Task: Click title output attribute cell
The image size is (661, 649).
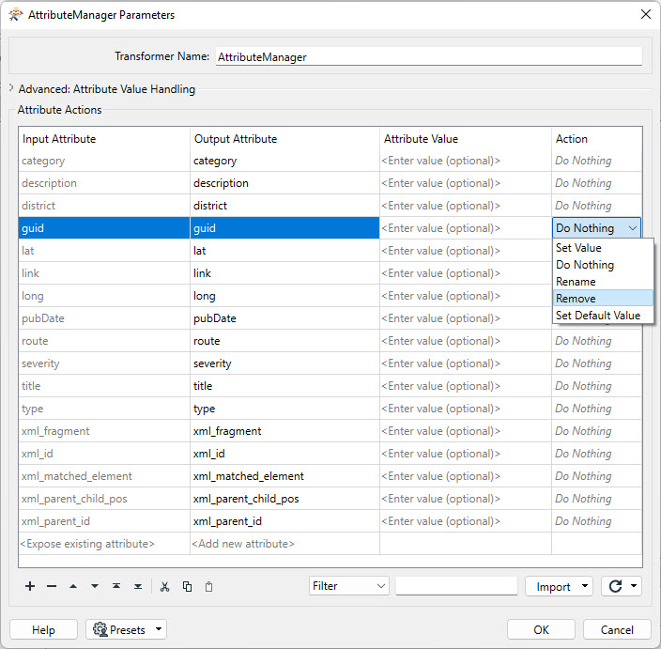Action: (x=284, y=386)
